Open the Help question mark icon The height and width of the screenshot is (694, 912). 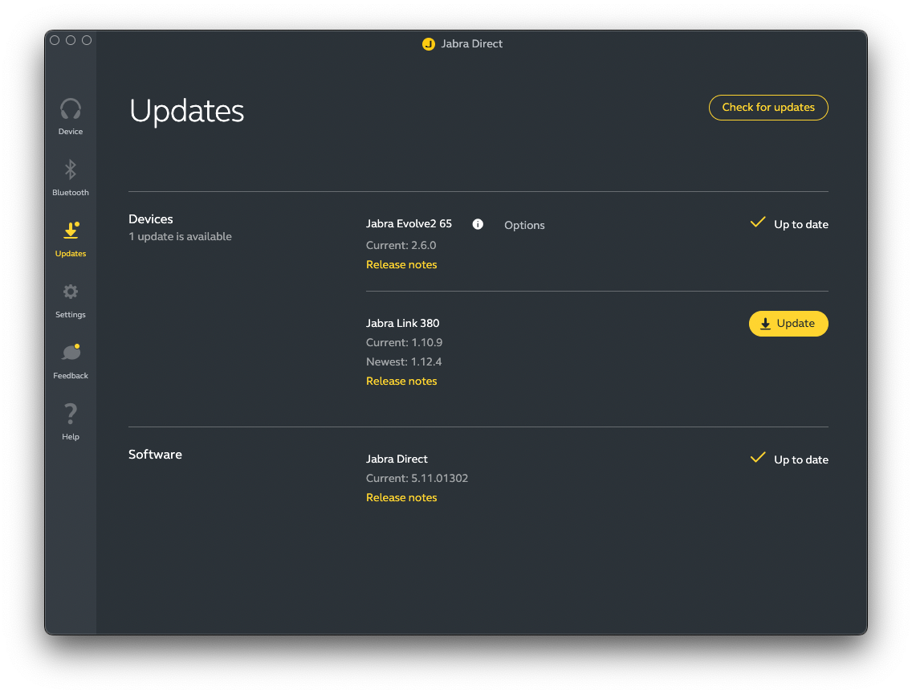[71, 414]
